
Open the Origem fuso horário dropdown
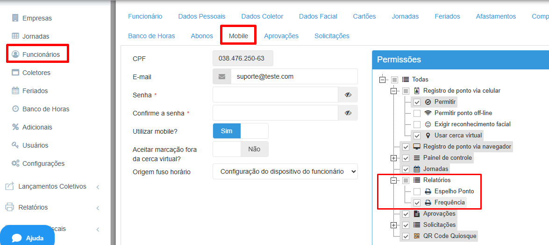285,171
